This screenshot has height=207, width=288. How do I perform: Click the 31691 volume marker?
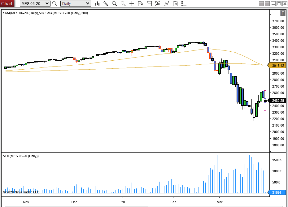(x=277, y=192)
